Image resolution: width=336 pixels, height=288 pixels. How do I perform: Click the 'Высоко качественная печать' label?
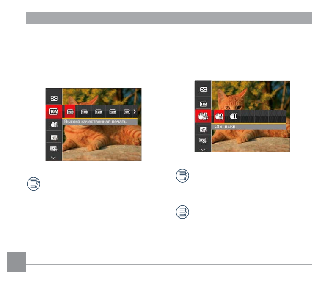[95, 122]
